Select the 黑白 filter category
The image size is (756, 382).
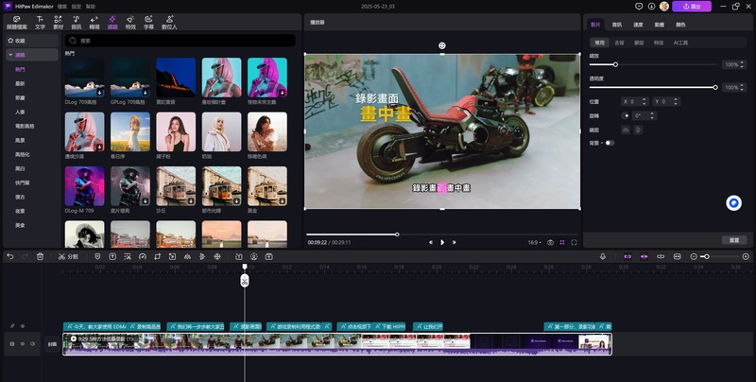(x=20, y=169)
